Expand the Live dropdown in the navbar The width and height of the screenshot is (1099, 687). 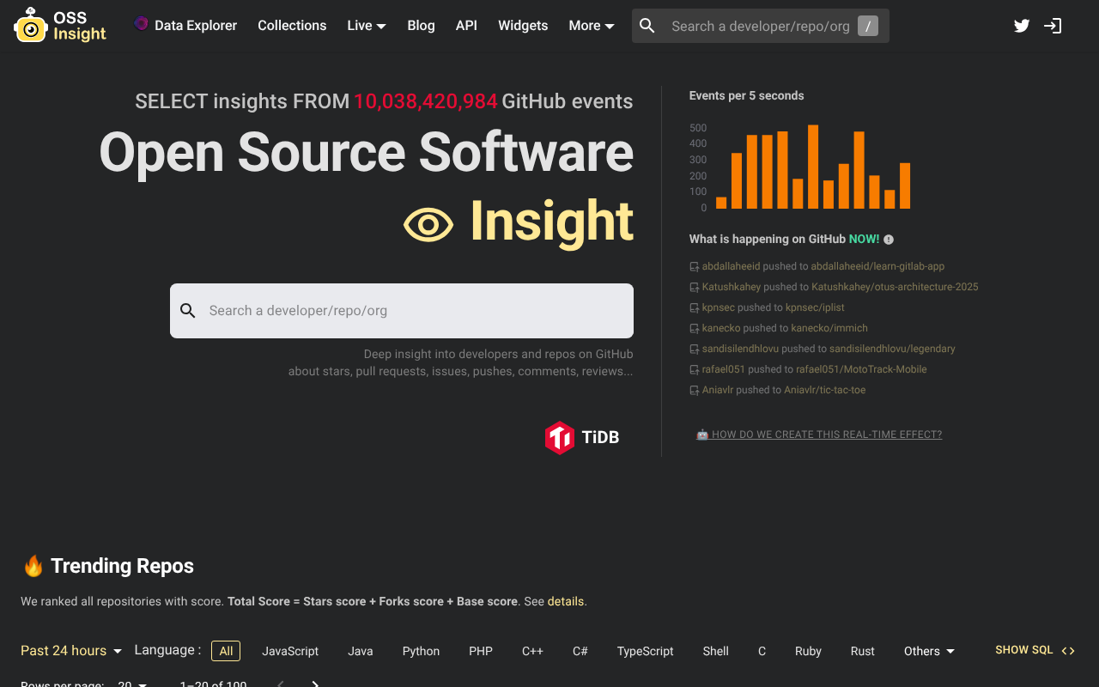pos(367,26)
